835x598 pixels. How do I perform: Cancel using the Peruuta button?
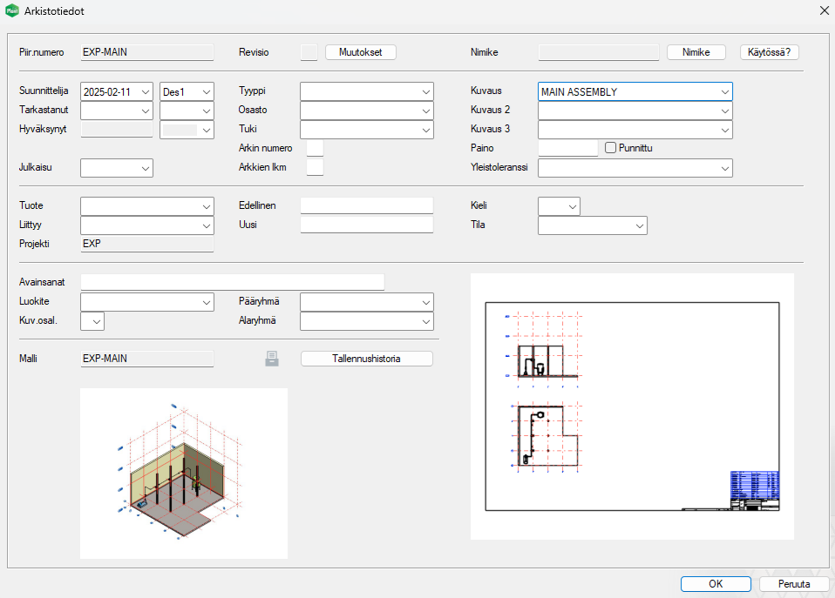click(794, 584)
